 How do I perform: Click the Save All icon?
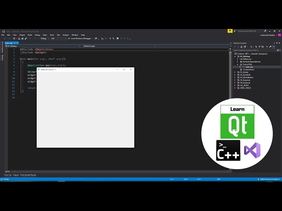[26, 39]
